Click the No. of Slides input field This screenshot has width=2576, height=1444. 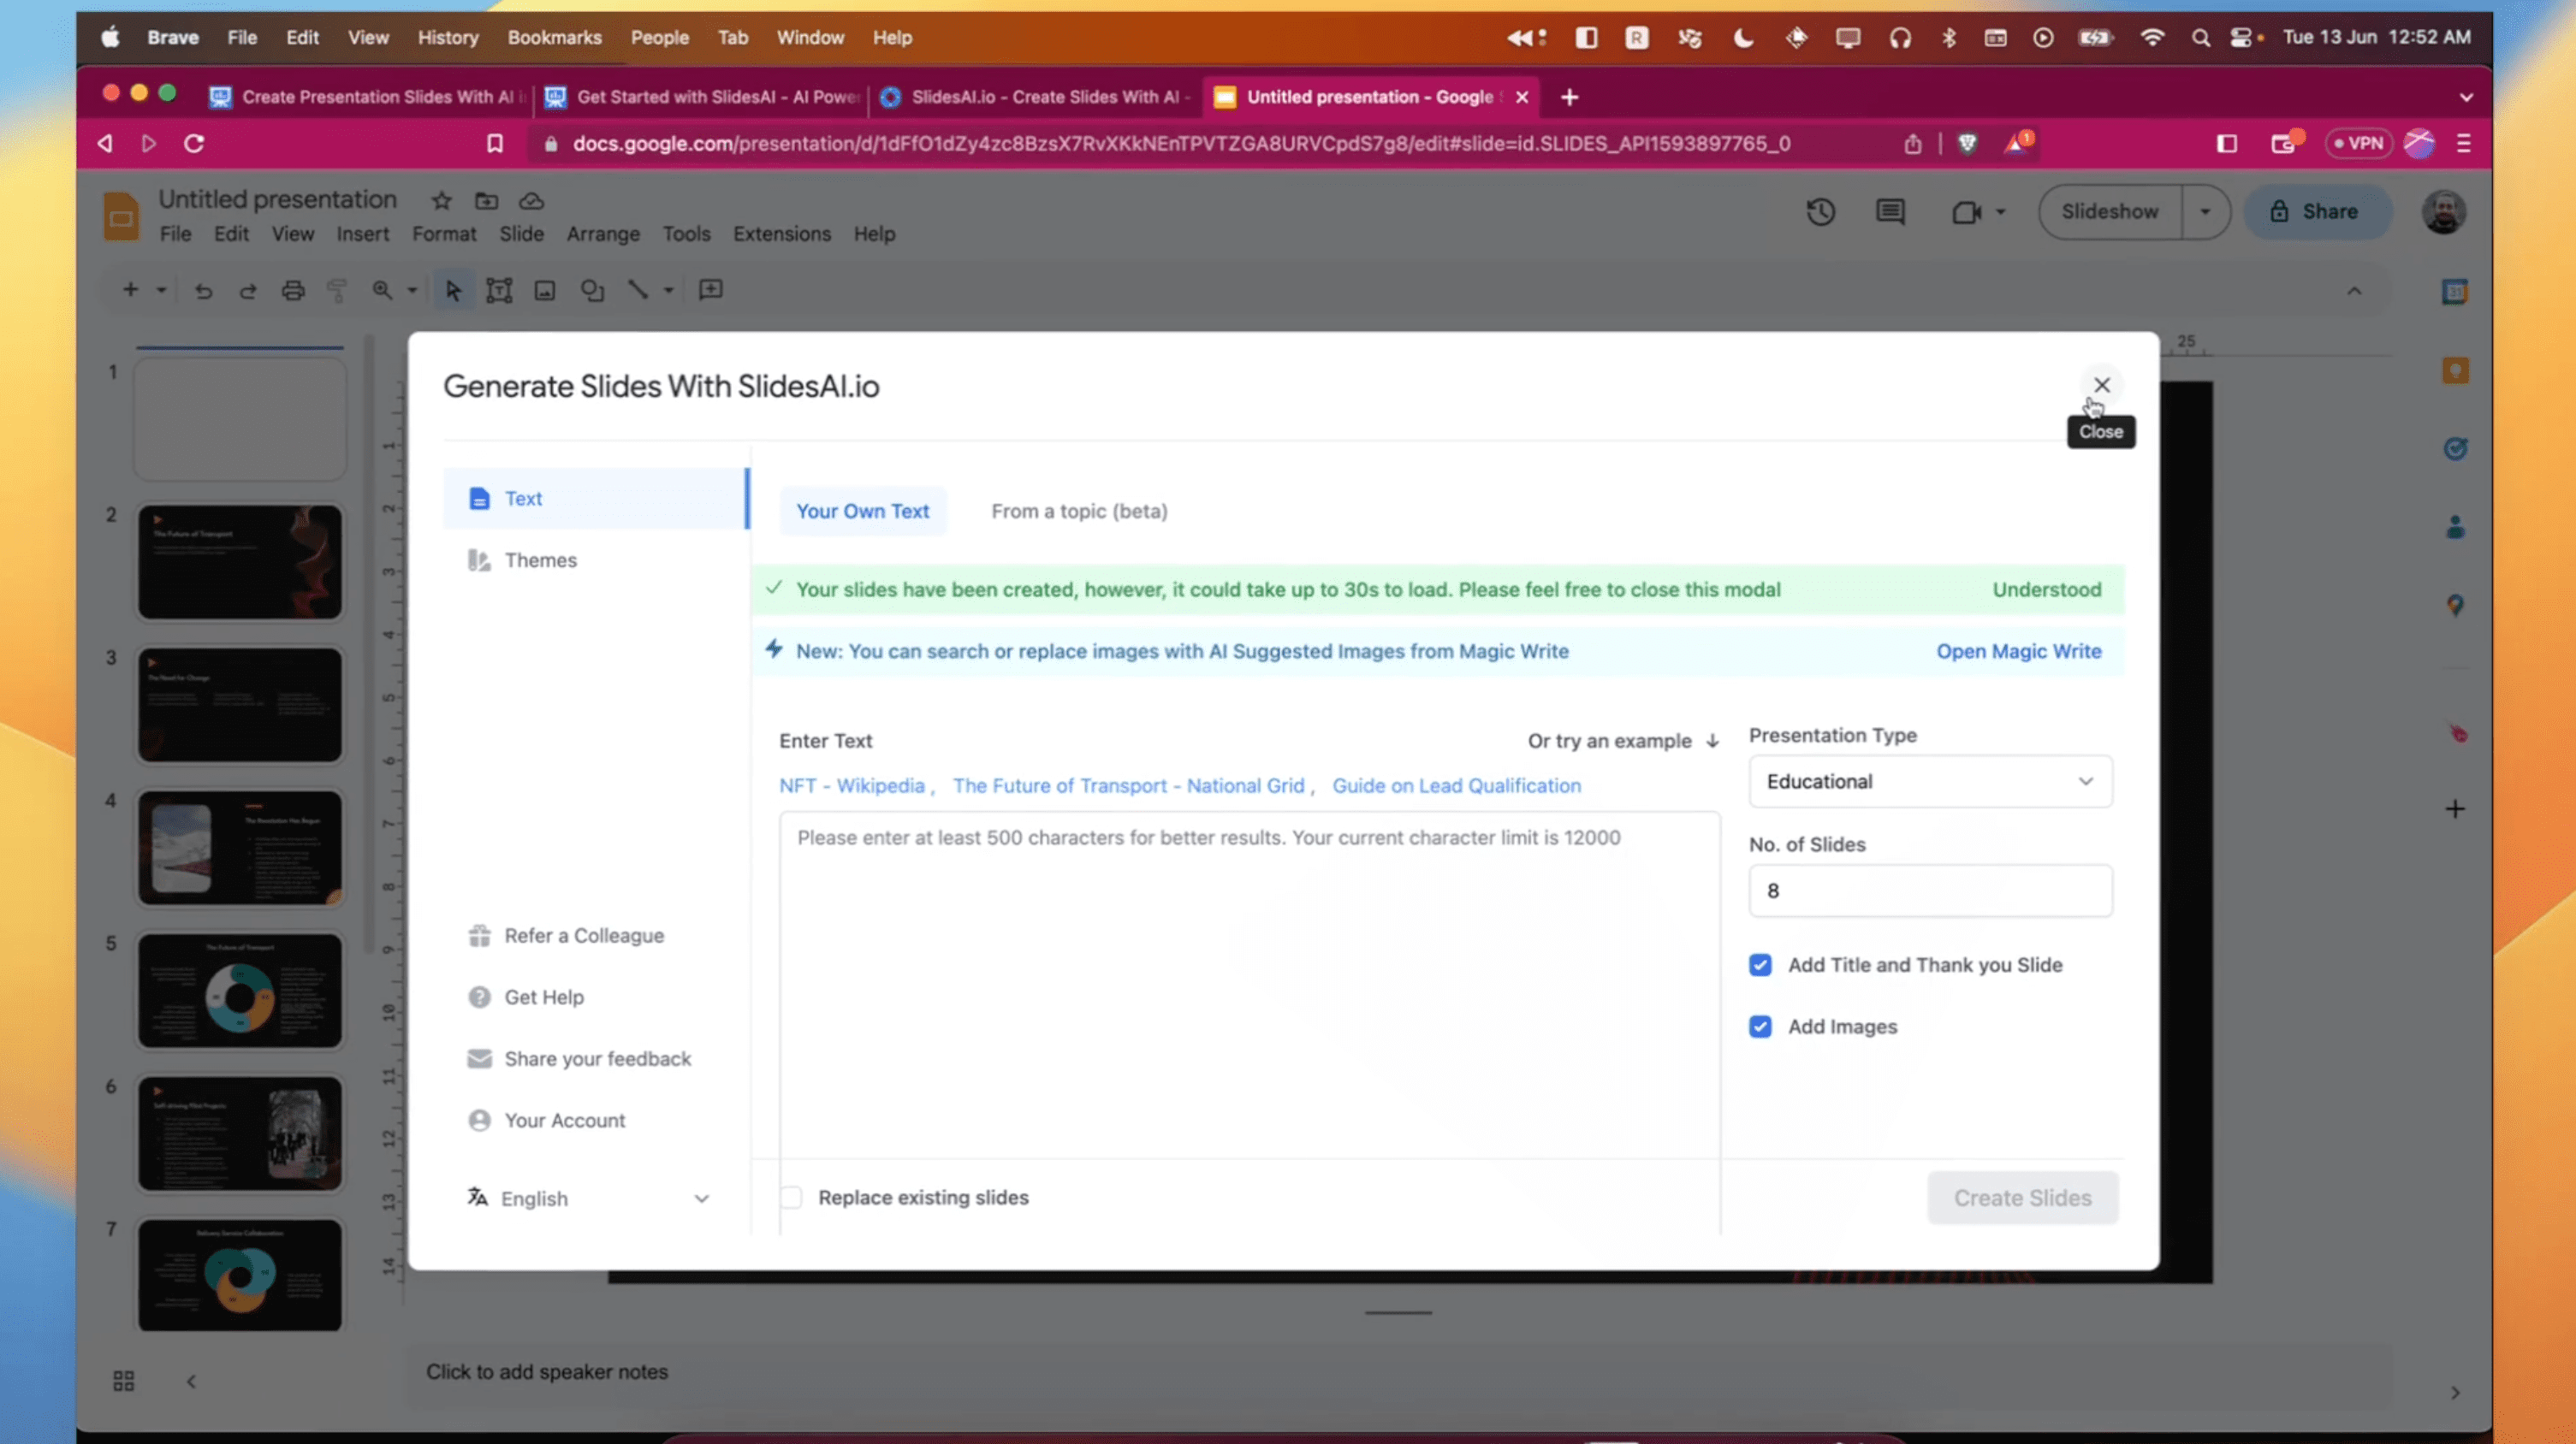tap(1926, 889)
